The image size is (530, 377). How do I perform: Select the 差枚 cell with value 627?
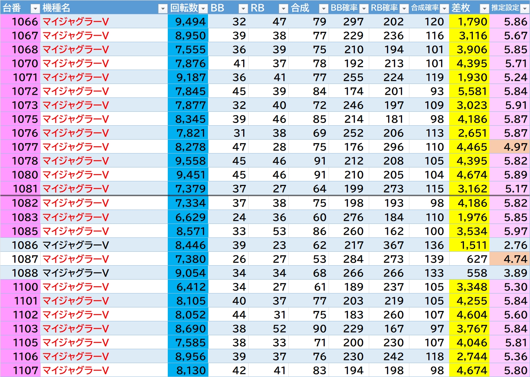click(469, 259)
